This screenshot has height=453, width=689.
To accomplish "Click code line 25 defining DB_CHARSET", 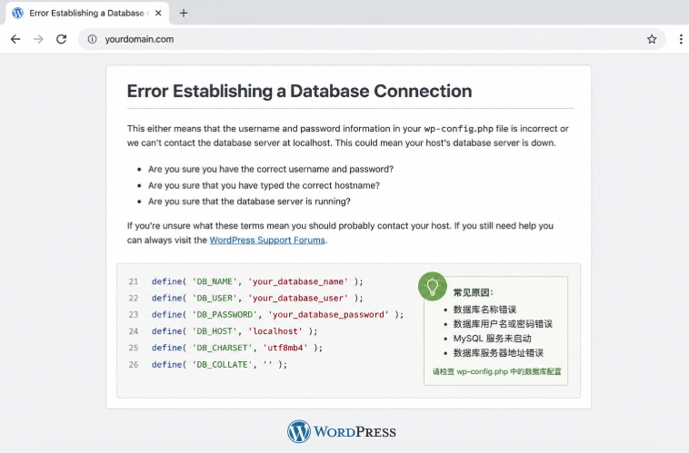I will [x=237, y=348].
